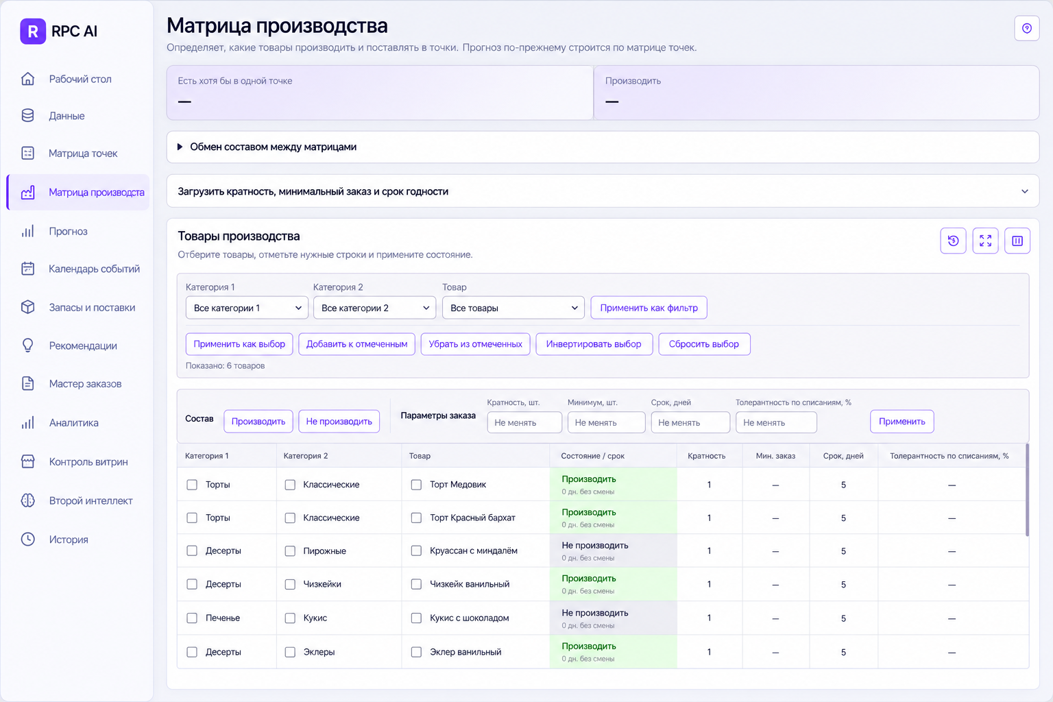Click the chart icon for Аналитика
This screenshot has width=1053, height=702.
27,423
